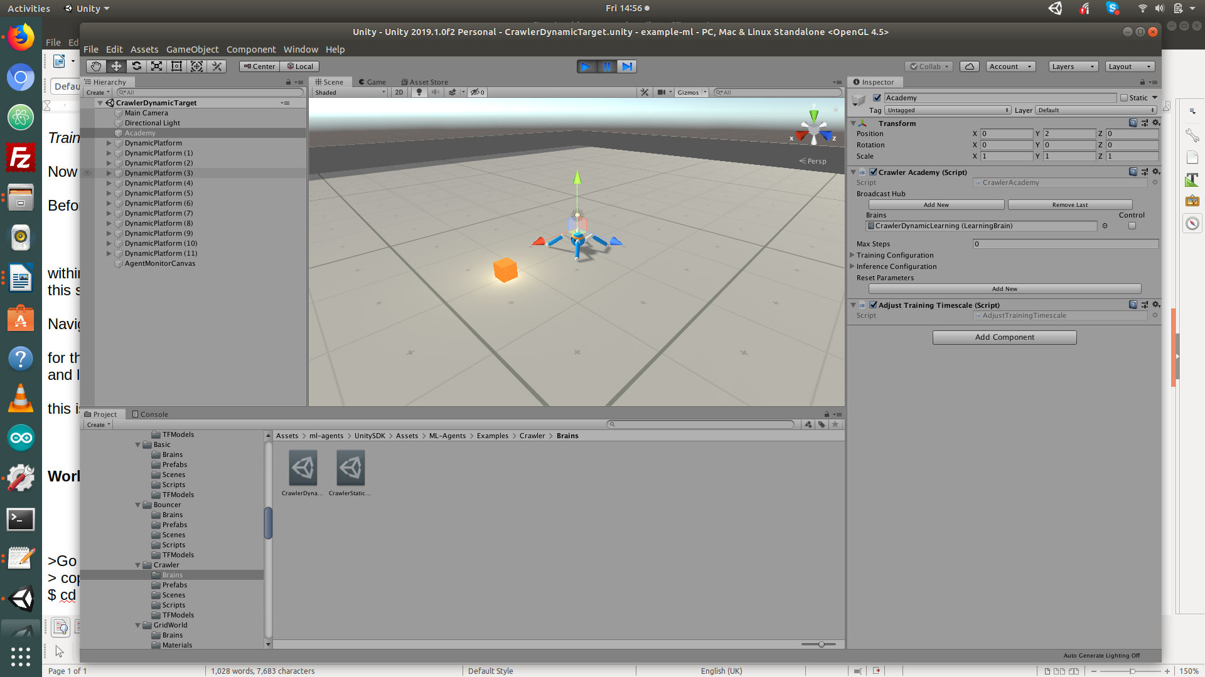
Task: Toggle the Static checkbox
Action: (1124, 98)
